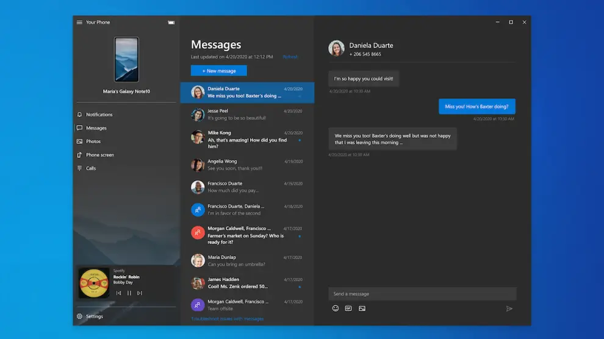Click the Spotify album art thumbnail
The width and height of the screenshot is (604, 339).
94,284
